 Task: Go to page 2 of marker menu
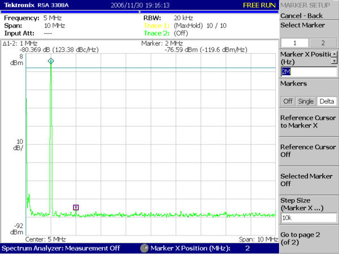[308, 238]
